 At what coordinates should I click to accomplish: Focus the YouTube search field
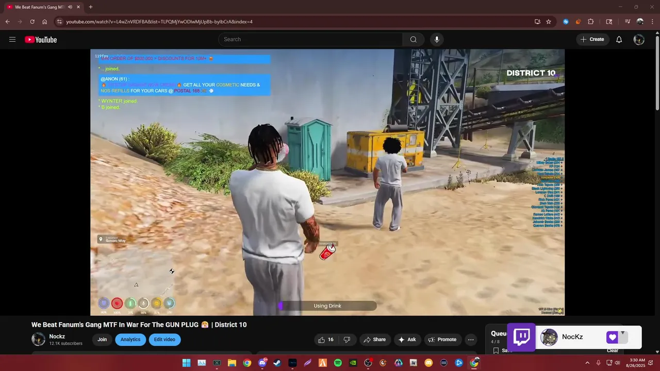coord(310,40)
